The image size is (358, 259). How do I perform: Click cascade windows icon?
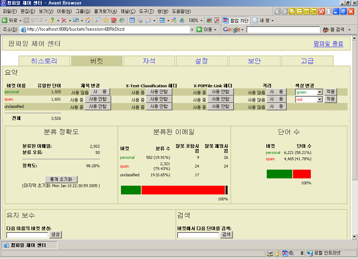292,12
